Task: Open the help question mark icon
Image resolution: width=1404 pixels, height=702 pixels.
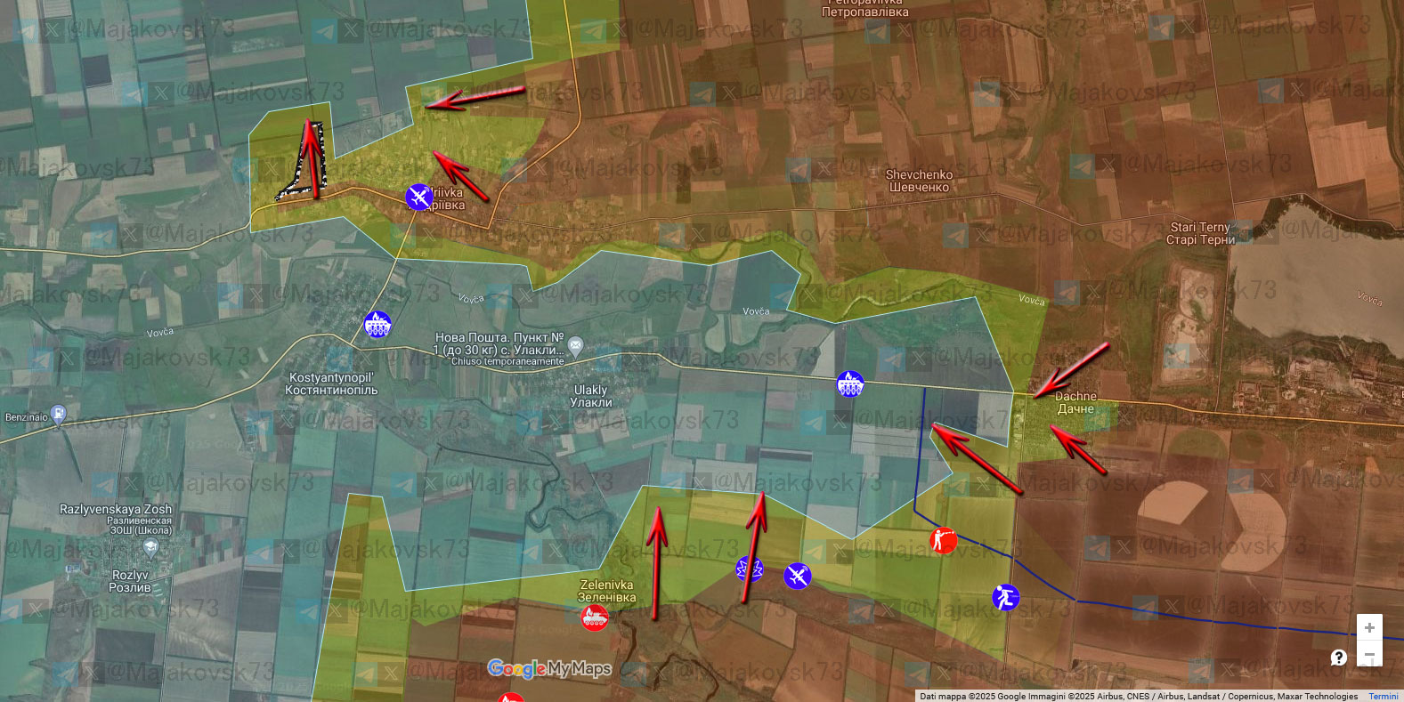Action: point(1338,658)
